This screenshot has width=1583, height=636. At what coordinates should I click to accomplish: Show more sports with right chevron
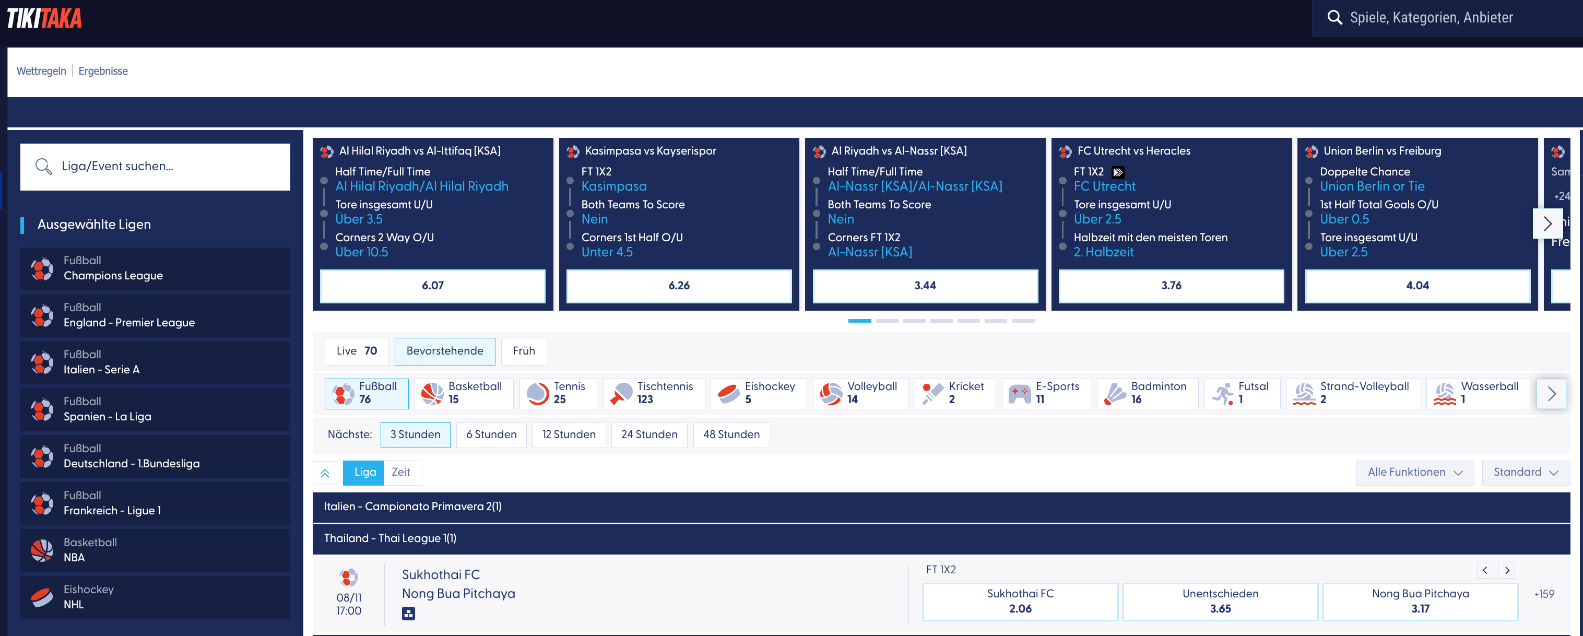coord(1551,394)
